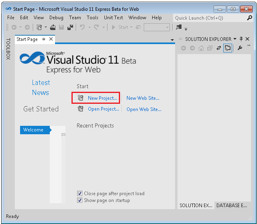Open the Tools menu
The width and height of the screenshot is (257, 224).
(92, 18)
